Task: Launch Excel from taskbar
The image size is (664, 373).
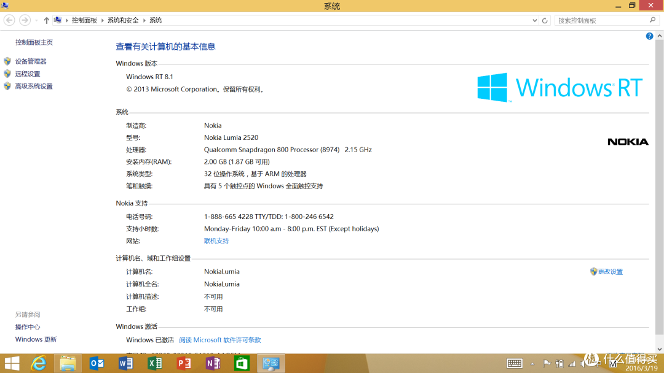Action: pyautogui.click(x=155, y=363)
